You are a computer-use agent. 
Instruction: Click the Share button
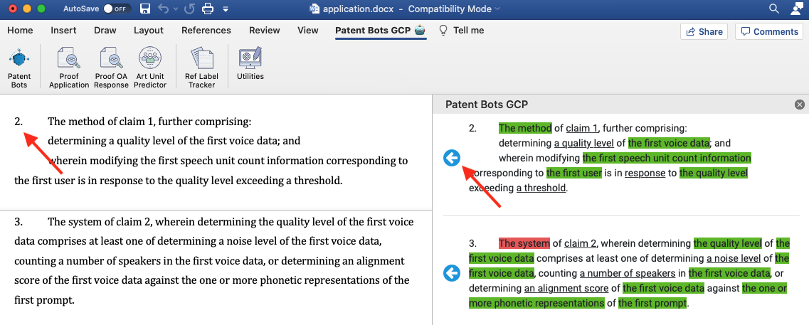[x=704, y=31]
